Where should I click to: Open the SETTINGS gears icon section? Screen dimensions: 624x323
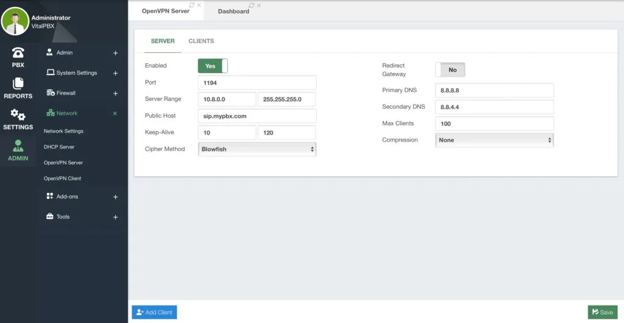tap(18, 119)
